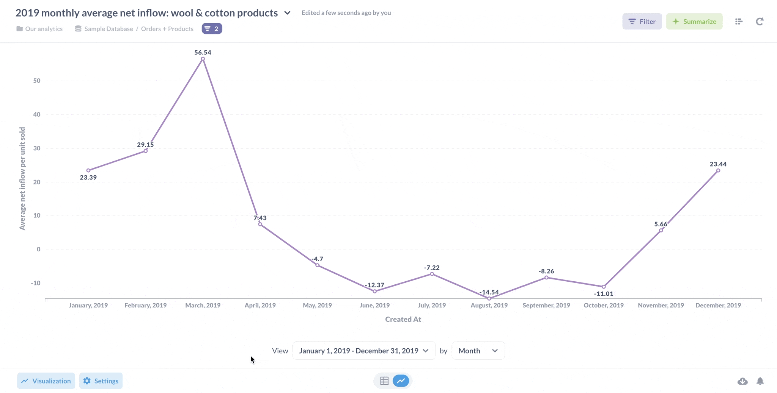
Task: Click the Our analytics folder icon
Action: pyautogui.click(x=19, y=29)
